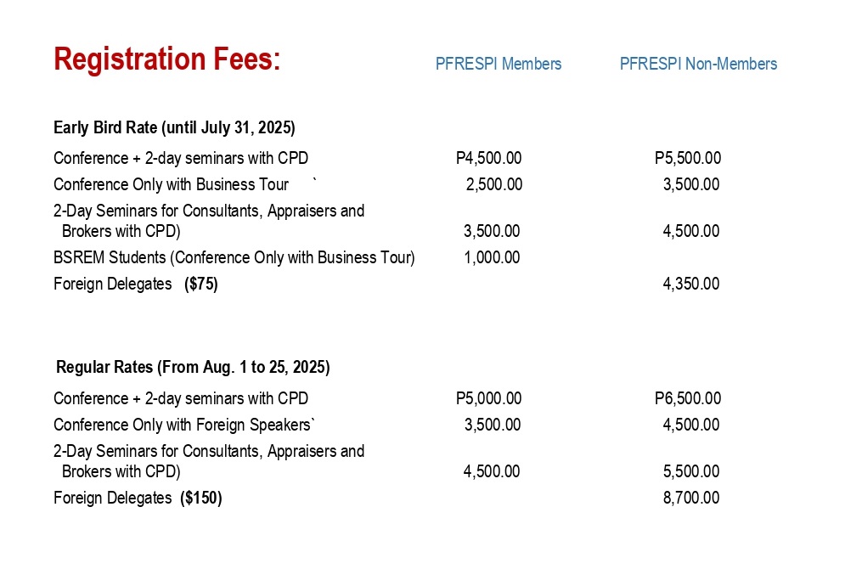The image size is (845, 569).
Task: Click the Registration Fees heading
Action: click(x=167, y=59)
